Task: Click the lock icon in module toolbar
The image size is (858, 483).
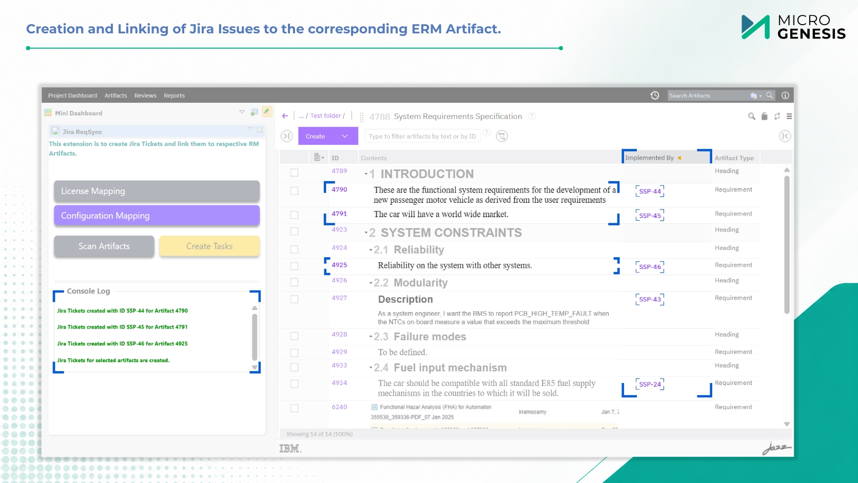Action: pyautogui.click(x=765, y=117)
